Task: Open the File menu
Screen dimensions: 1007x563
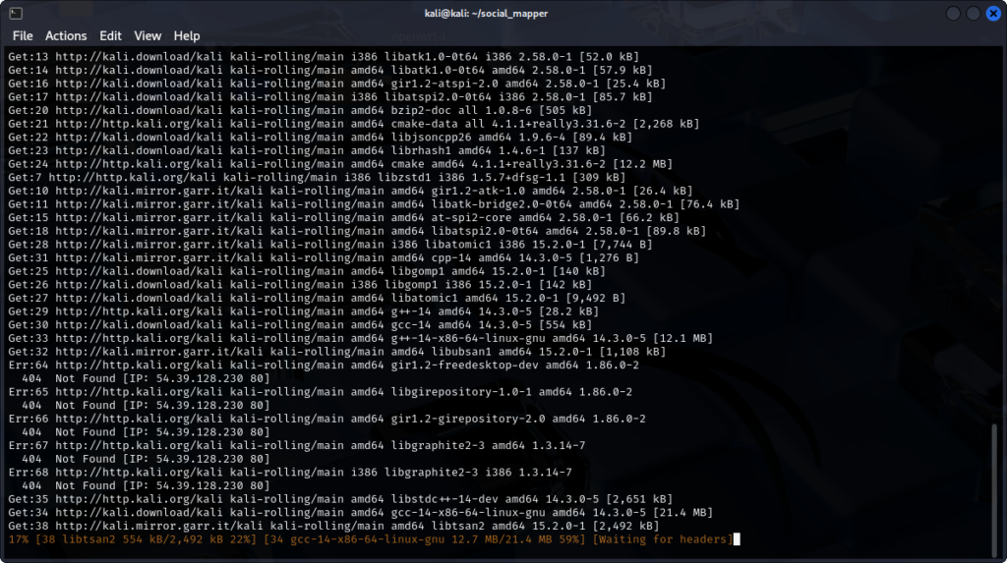Action: pos(23,36)
